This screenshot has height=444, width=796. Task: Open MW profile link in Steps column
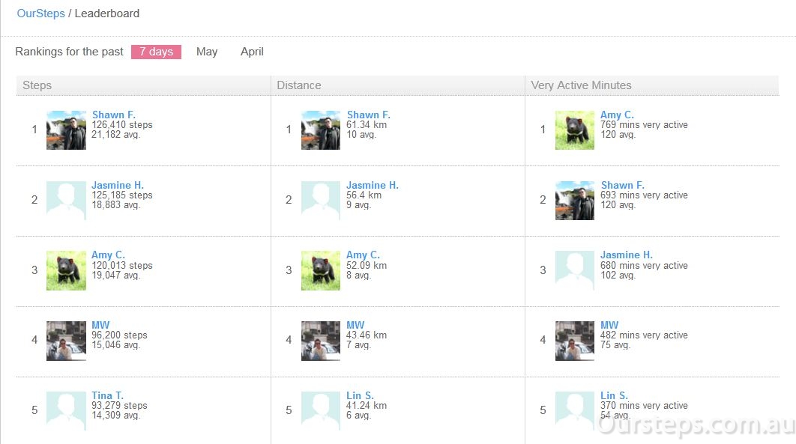100,325
